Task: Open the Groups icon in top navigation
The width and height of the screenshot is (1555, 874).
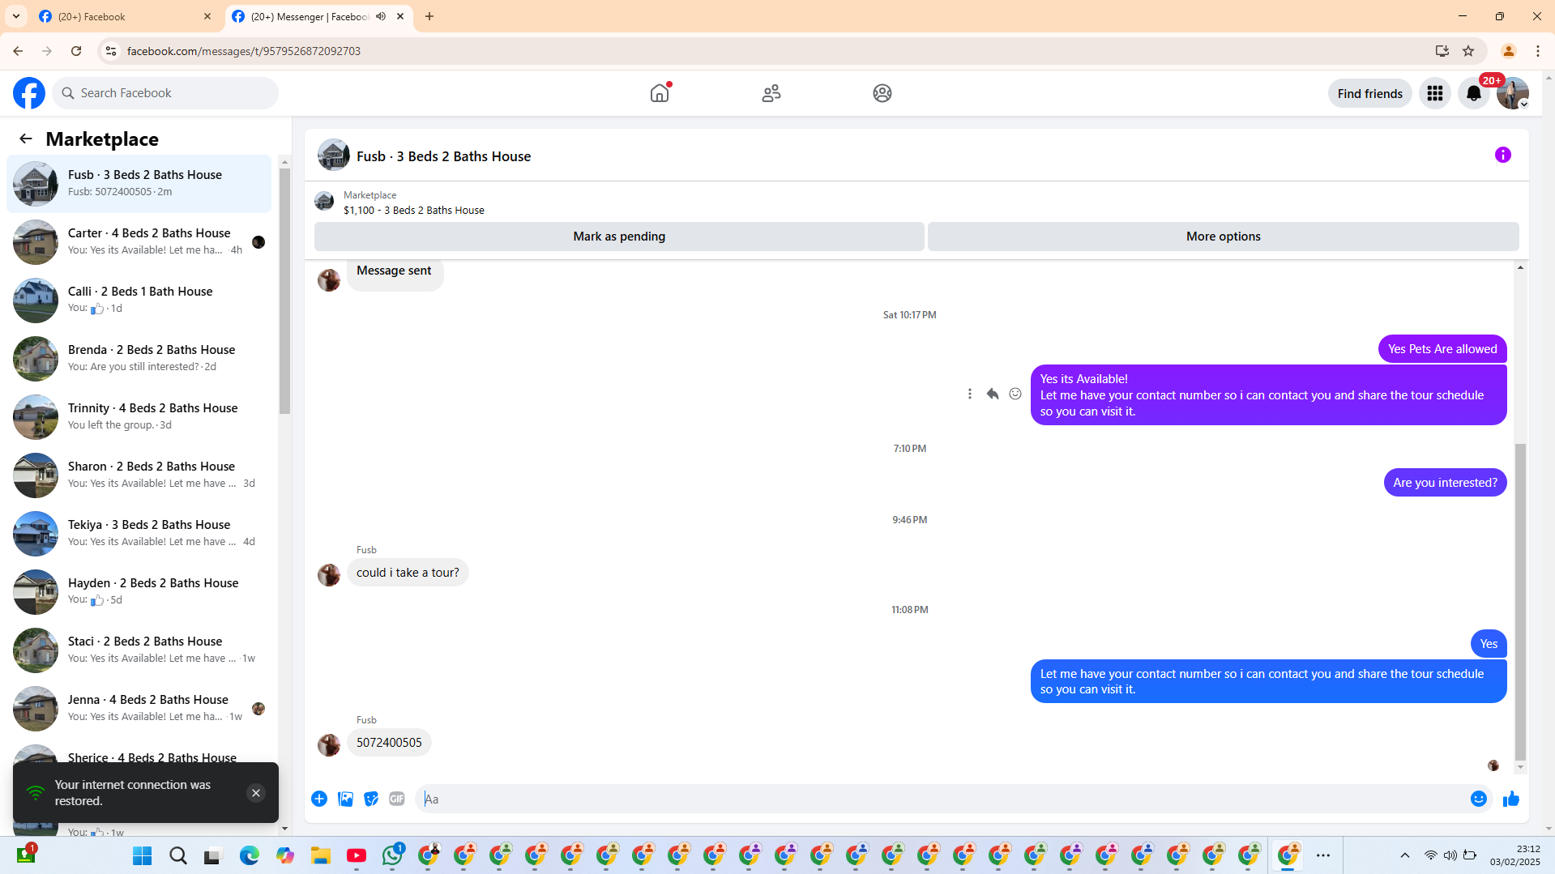Action: click(x=882, y=93)
